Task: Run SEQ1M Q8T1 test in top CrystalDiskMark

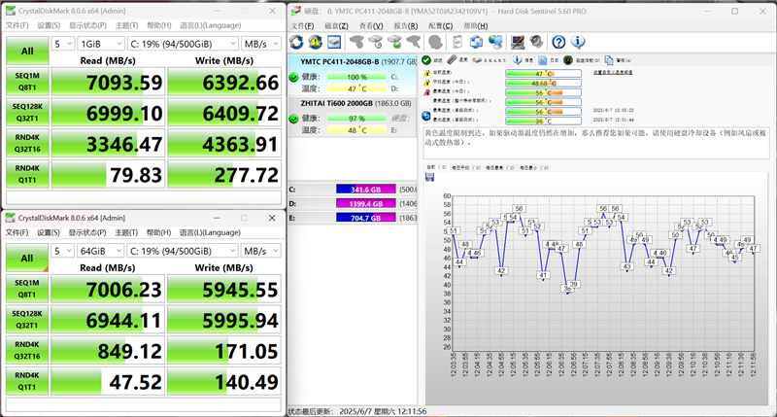Action: [27, 82]
